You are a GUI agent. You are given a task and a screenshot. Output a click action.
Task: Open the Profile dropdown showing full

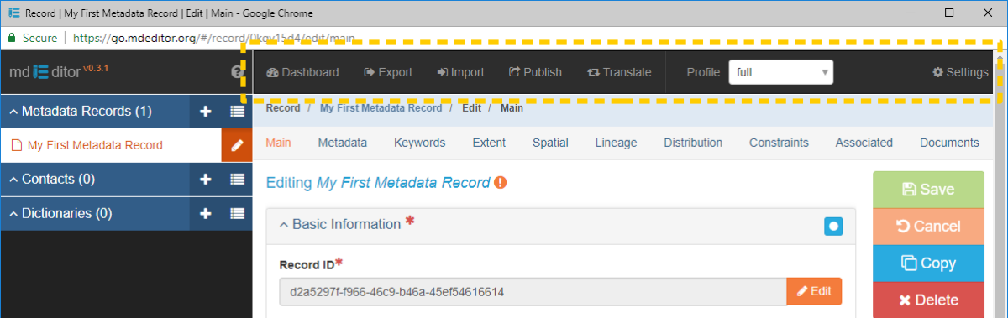pos(780,72)
